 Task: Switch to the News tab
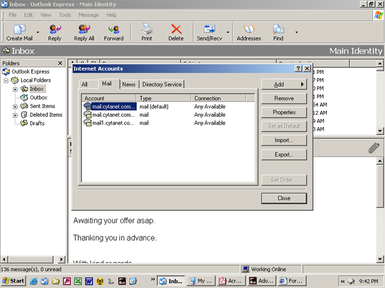(129, 84)
